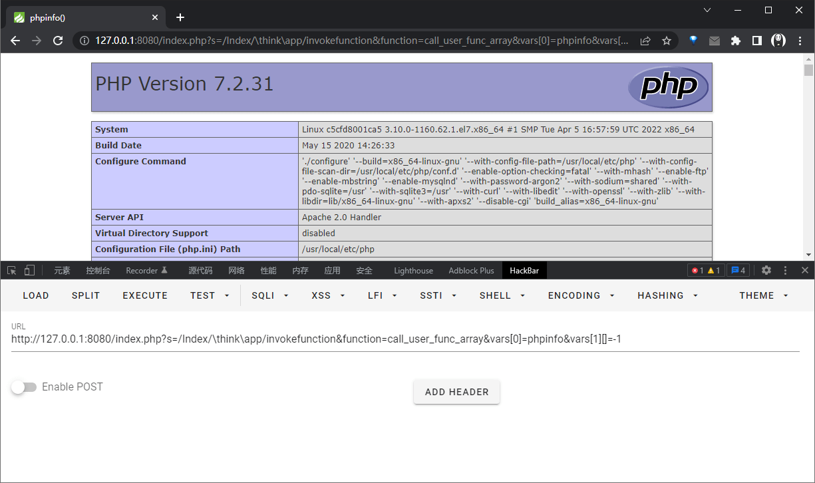815x483 pixels.
Task: Open DevTools settings gear
Action: point(766,270)
